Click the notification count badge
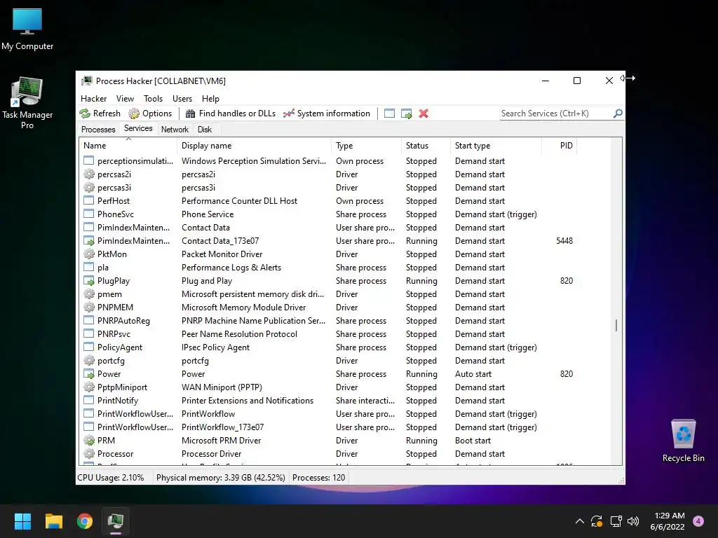 click(698, 521)
